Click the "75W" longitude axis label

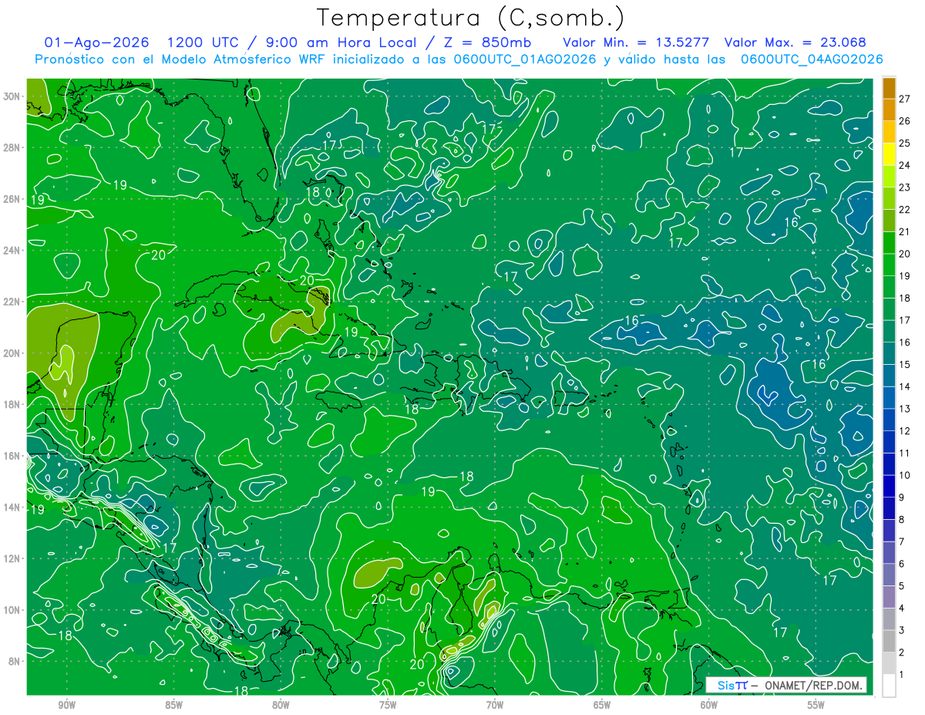[388, 705]
